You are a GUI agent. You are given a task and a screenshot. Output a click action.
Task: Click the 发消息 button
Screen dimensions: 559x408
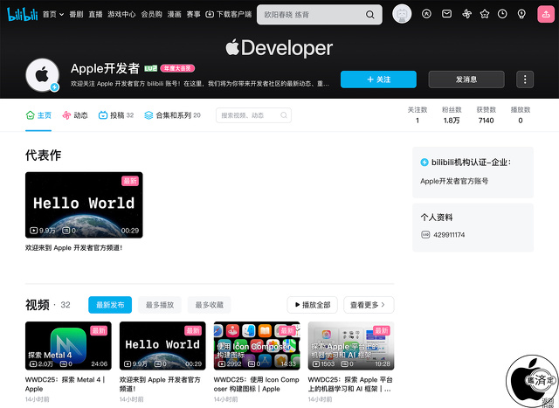point(466,80)
